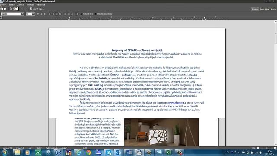Open the Windows Start menu
277x156 pixels.
[x=5, y=153]
